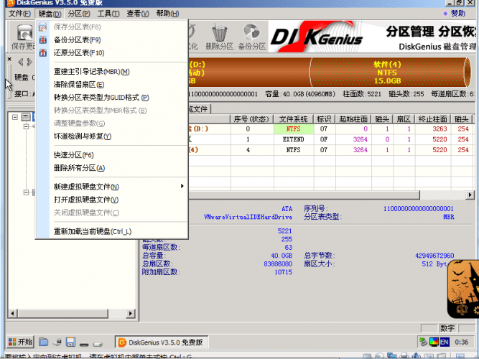Select 重建主引导记录(MBR) menu item
Image resolution: width=479 pixels, height=359 pixels.
click(112, 72)
